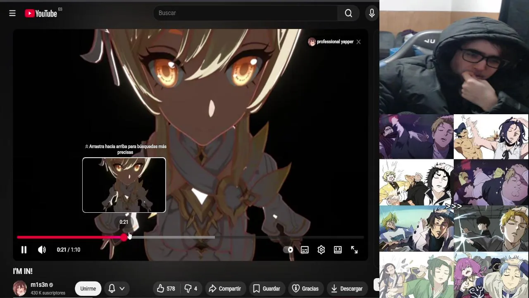Click the video title I'M IN!

tap(23, 271)
